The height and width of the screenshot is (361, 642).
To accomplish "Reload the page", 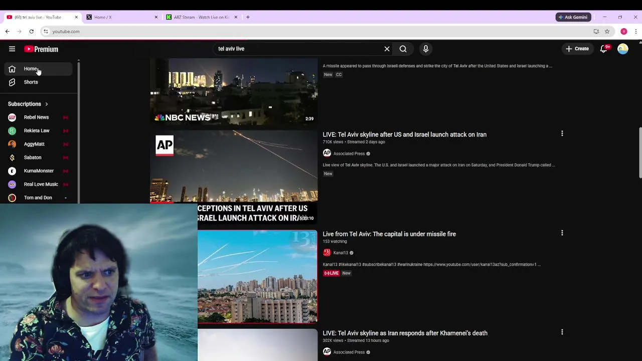I will point(31,32).
